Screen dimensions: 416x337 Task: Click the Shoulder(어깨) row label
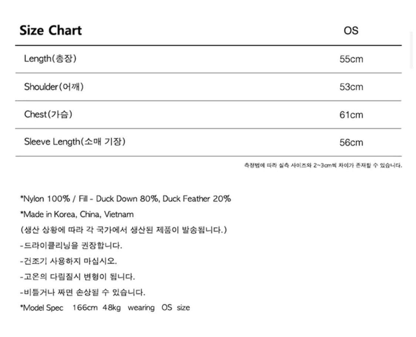point(54,87)
